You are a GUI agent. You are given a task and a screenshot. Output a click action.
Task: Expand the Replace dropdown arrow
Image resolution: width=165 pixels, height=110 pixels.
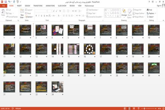(156, 13)
